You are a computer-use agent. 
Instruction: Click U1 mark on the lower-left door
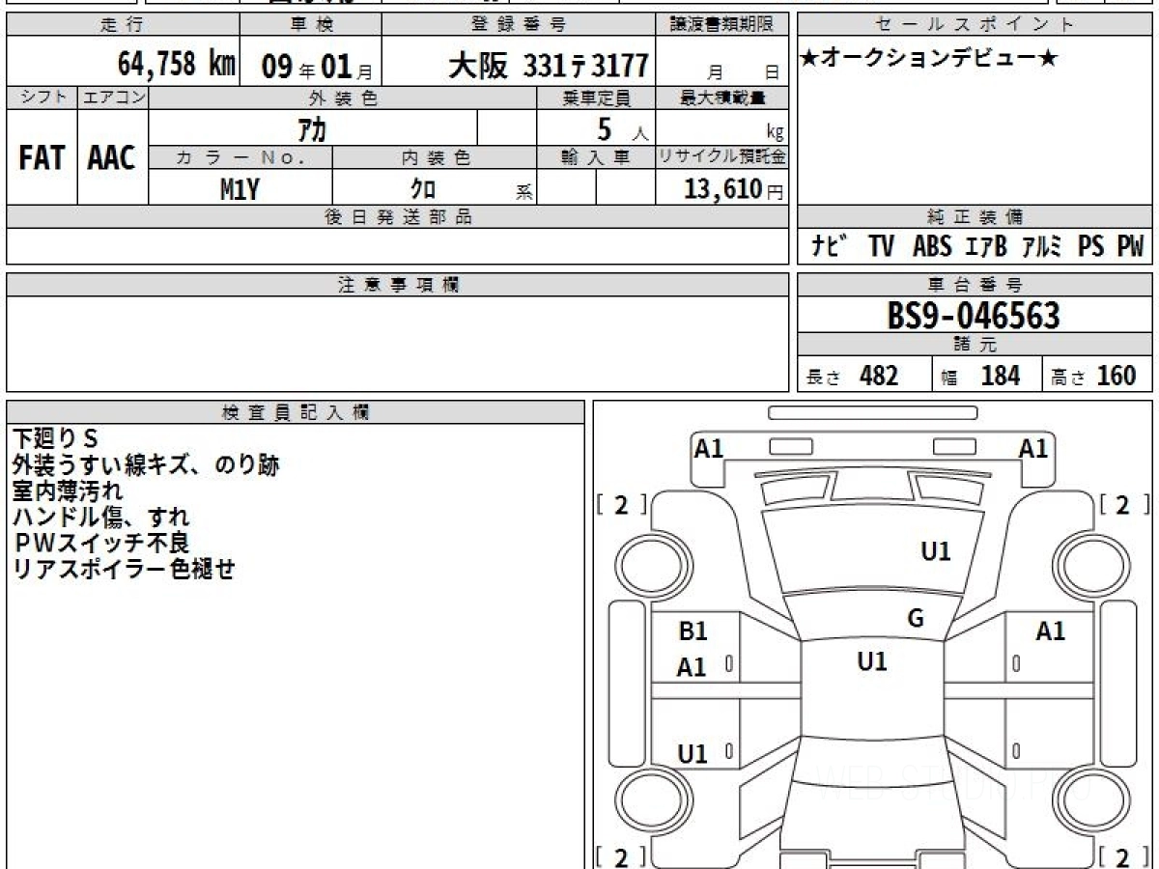(693, 754)
